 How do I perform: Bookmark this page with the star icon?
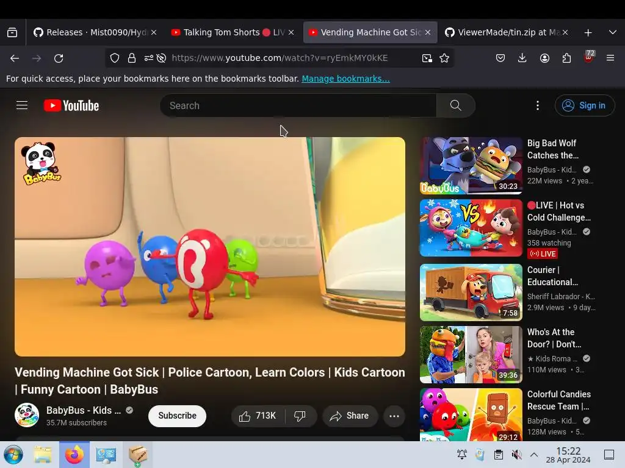click(x=444, y=58)
